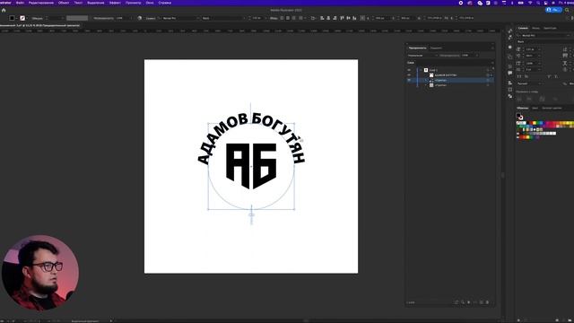Image resolution: width=574 pixels, height=323 pixels.
Task: Click the Home icon below the menu bar
Action: [4, 10]
